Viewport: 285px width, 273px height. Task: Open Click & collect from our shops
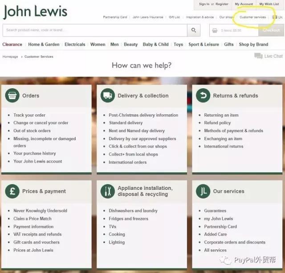[138, 146]
